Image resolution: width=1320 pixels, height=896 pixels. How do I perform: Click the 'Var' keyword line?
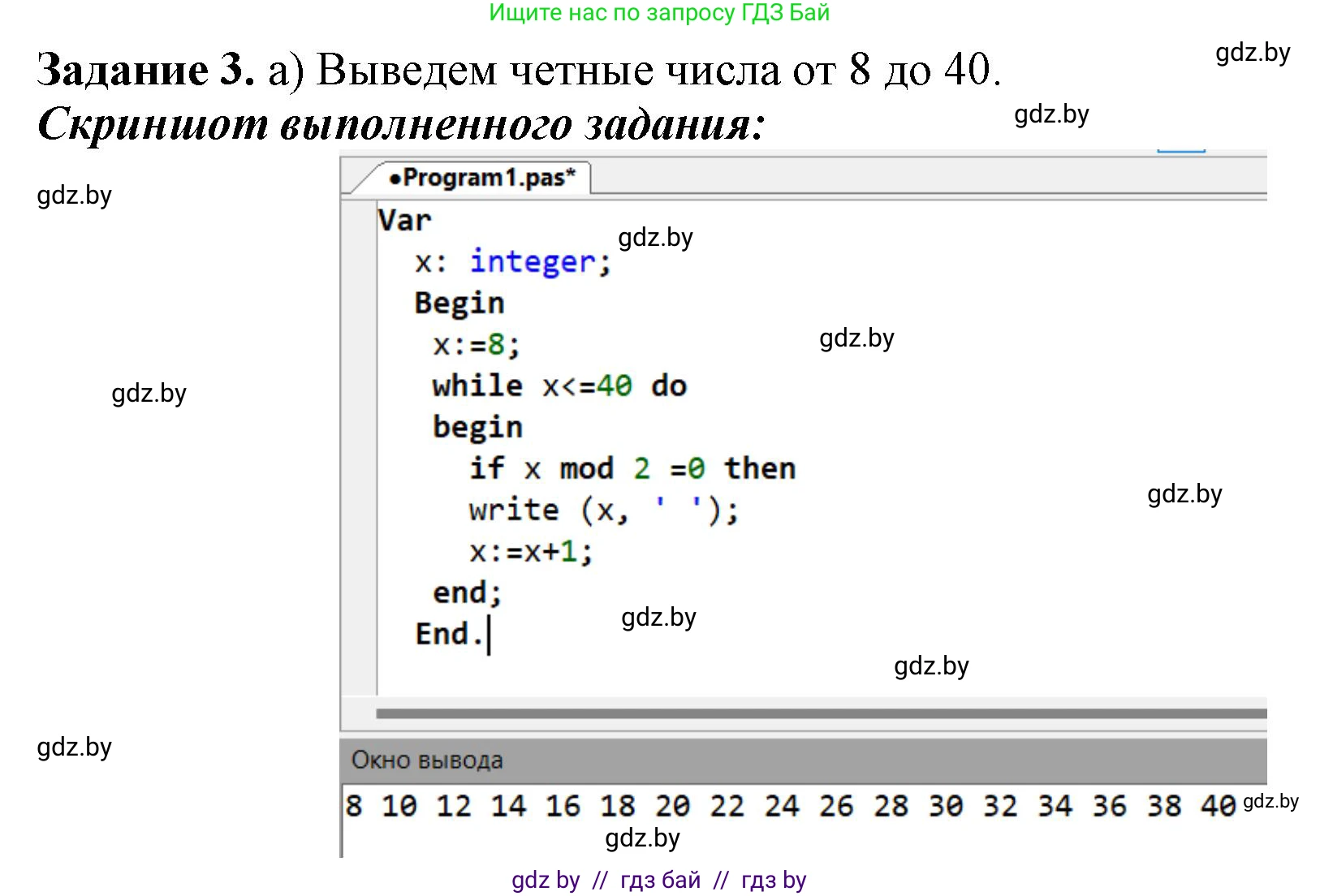click(404, 220)
